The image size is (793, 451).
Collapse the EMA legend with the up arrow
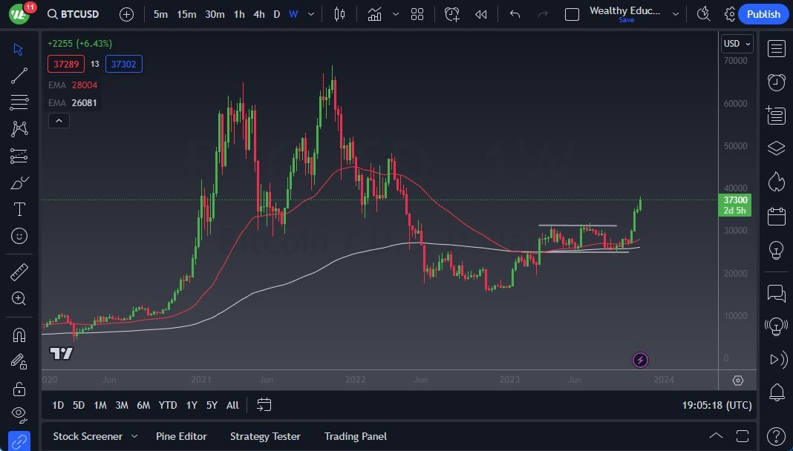click(x=59, y=120)
